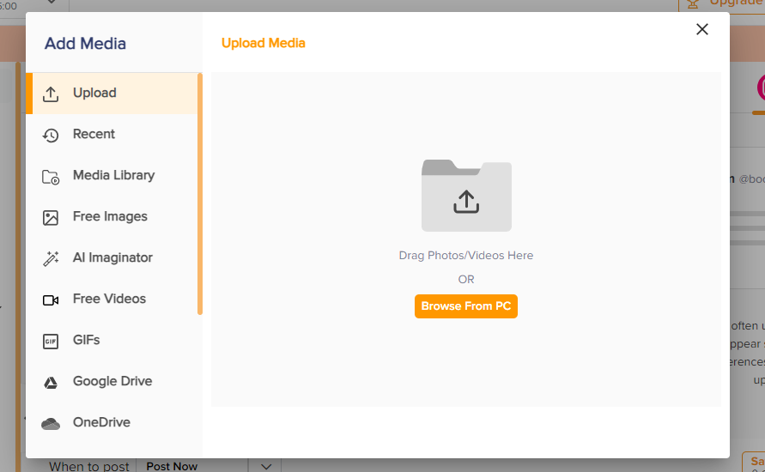Viewport: 765px width, 472px height.
Task: Open the AI Imaginator option
Action: coord(112,257)
